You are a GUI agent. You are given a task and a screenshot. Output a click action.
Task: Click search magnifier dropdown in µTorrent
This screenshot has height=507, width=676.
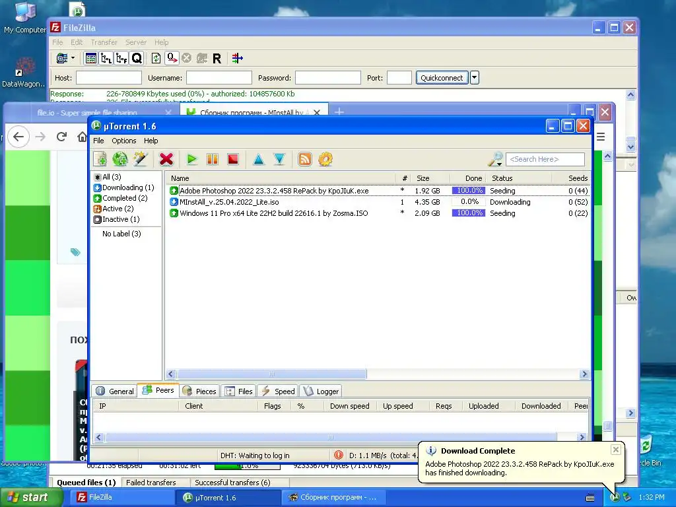(x=495, y=159)
